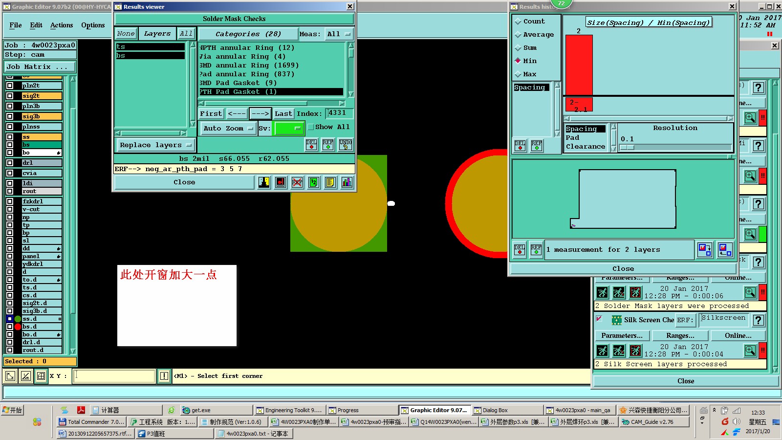Toggle the sig2t layer checkbox

pos(10,96)
